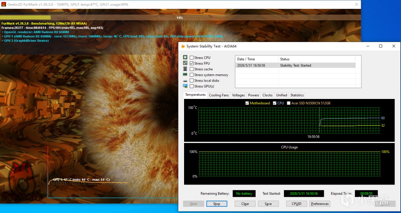401x213 pixels.
Task: Tick the Stress system memory checkbox
Action: click(192, 75)
